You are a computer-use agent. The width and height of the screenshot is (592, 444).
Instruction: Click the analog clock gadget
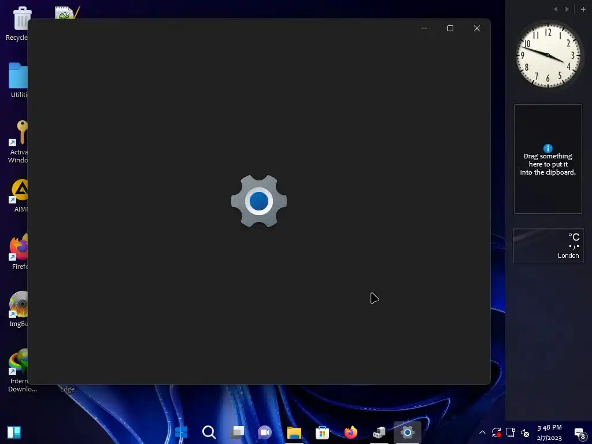[548, 55]
